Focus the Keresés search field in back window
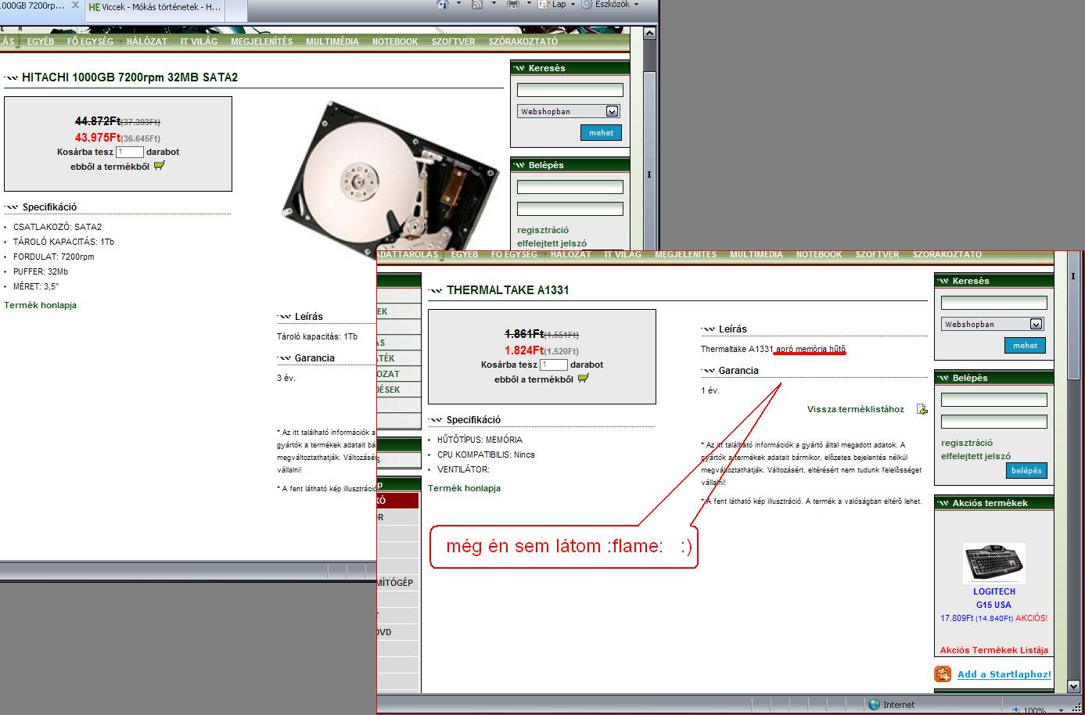This screenshot has width=1085, height=715. pyautogui.click(x=570, y=90)
